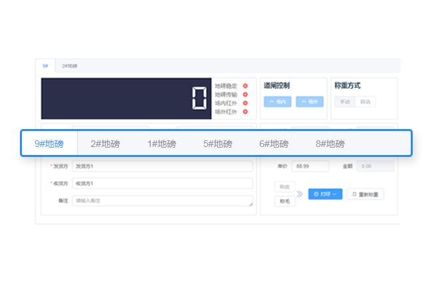The width and height of the screenshot is (432, 286).
Task: Click the 重新称重 refresh button
Action: point(365,194)
